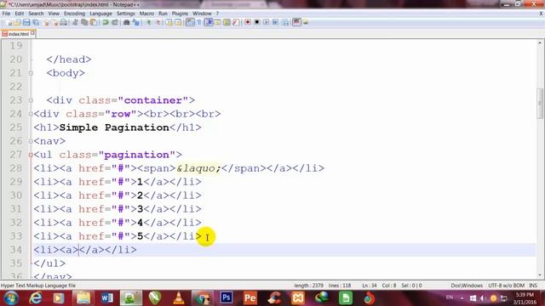Screen dimensions: 545x306
Task: Open the Language menu
Action: coord(100,14)
